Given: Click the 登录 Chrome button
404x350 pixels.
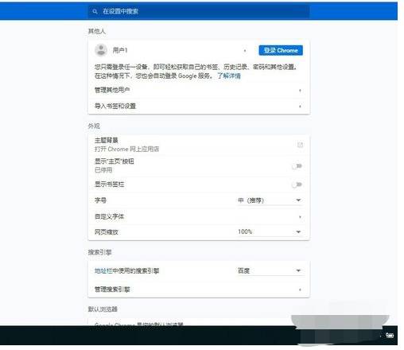Looking at the screenshot, I should tap(281, 50).
